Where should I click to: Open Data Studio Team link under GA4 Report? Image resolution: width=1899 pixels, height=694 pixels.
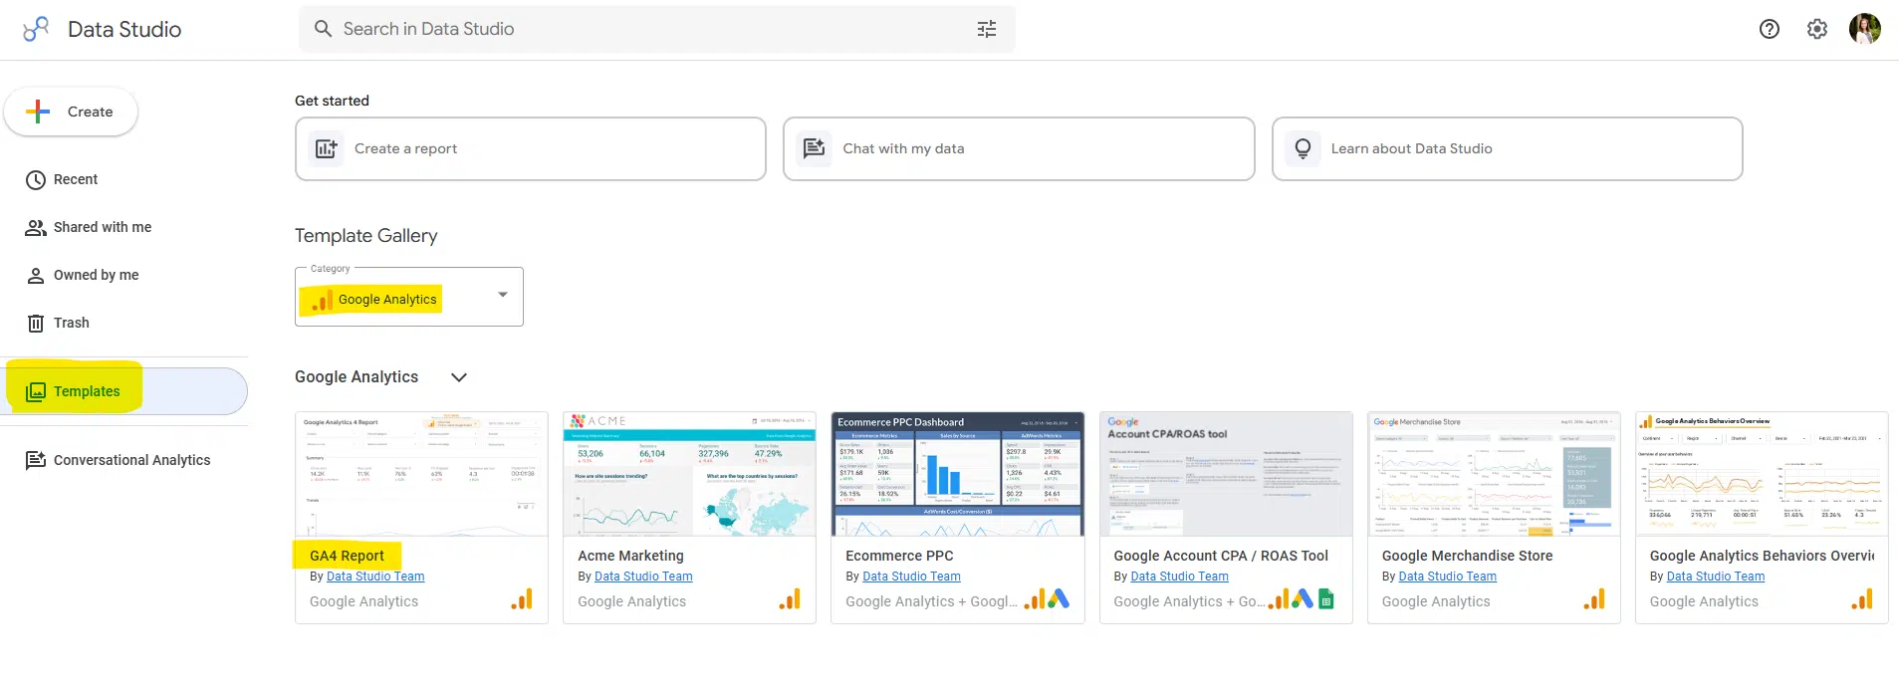[x=375, y=577]
